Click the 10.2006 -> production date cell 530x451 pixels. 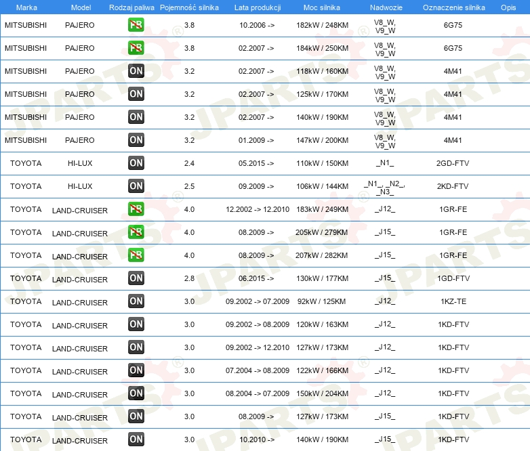[257, 25]
